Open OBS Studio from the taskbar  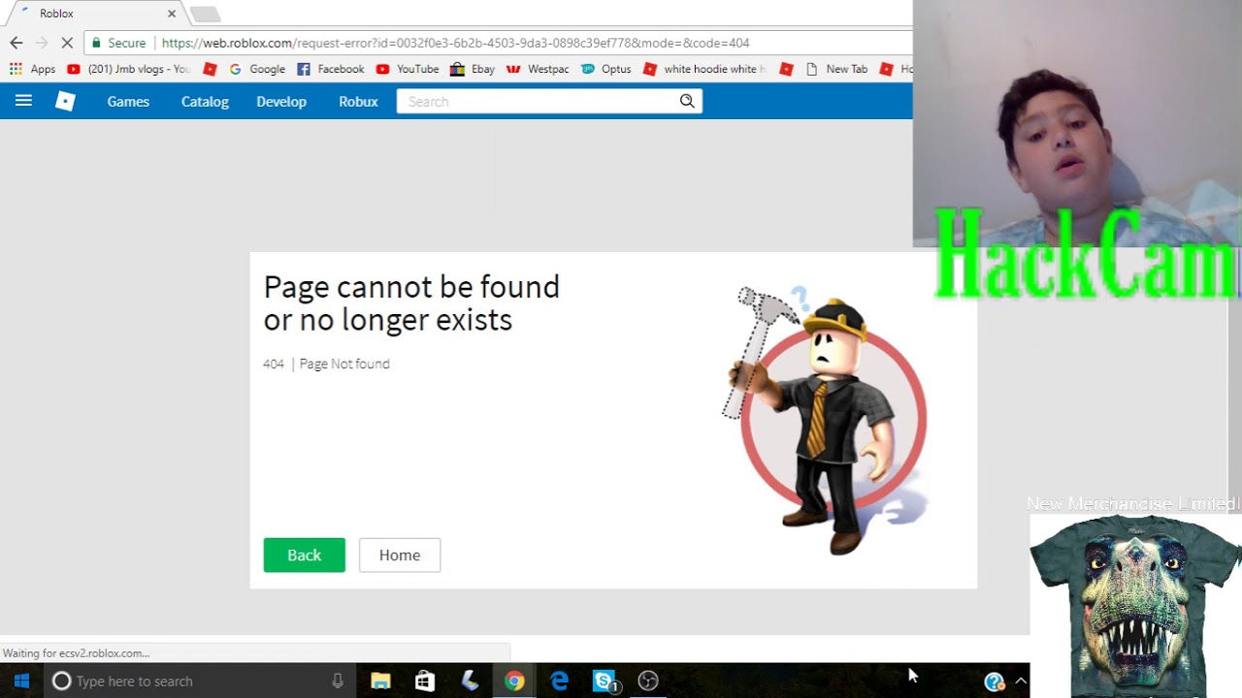648,681
